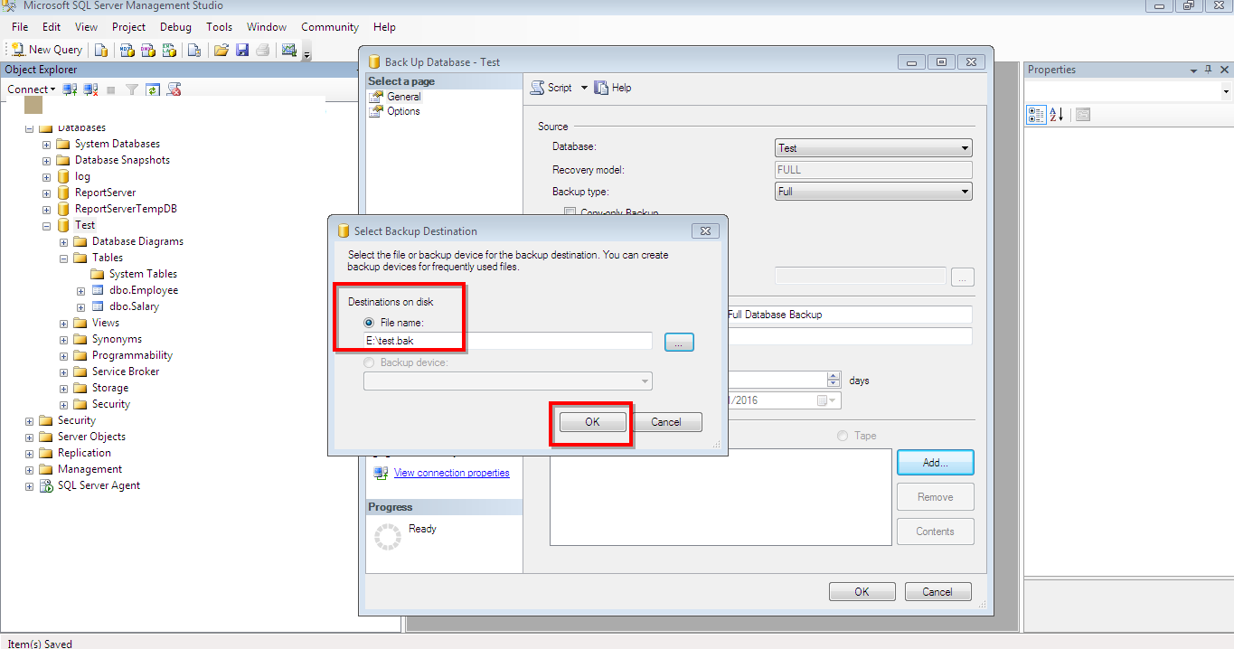This screenshot has width=1234, height=649.
Task: Click the Analysis Services MDX Query icon
Action: (x=127, y=50)
